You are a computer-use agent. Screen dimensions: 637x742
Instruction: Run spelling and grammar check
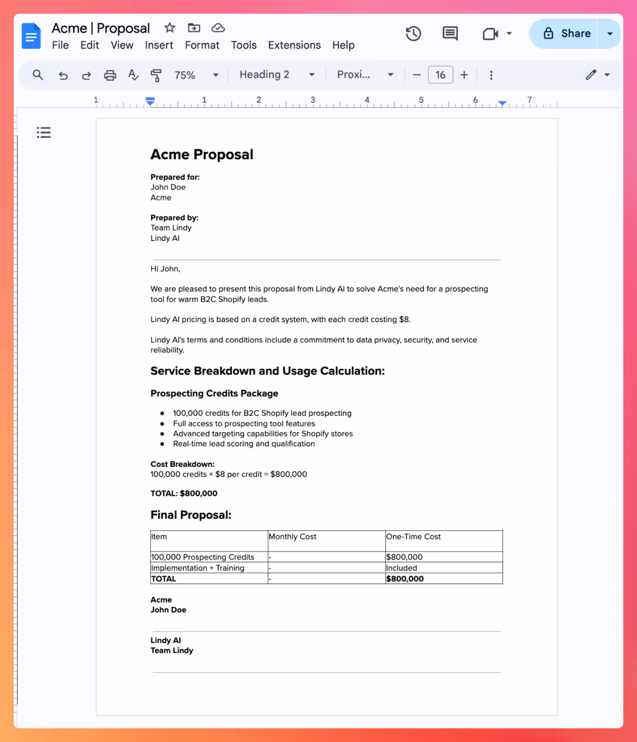[133, 75]
